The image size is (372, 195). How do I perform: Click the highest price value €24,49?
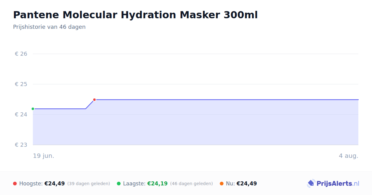55,184
